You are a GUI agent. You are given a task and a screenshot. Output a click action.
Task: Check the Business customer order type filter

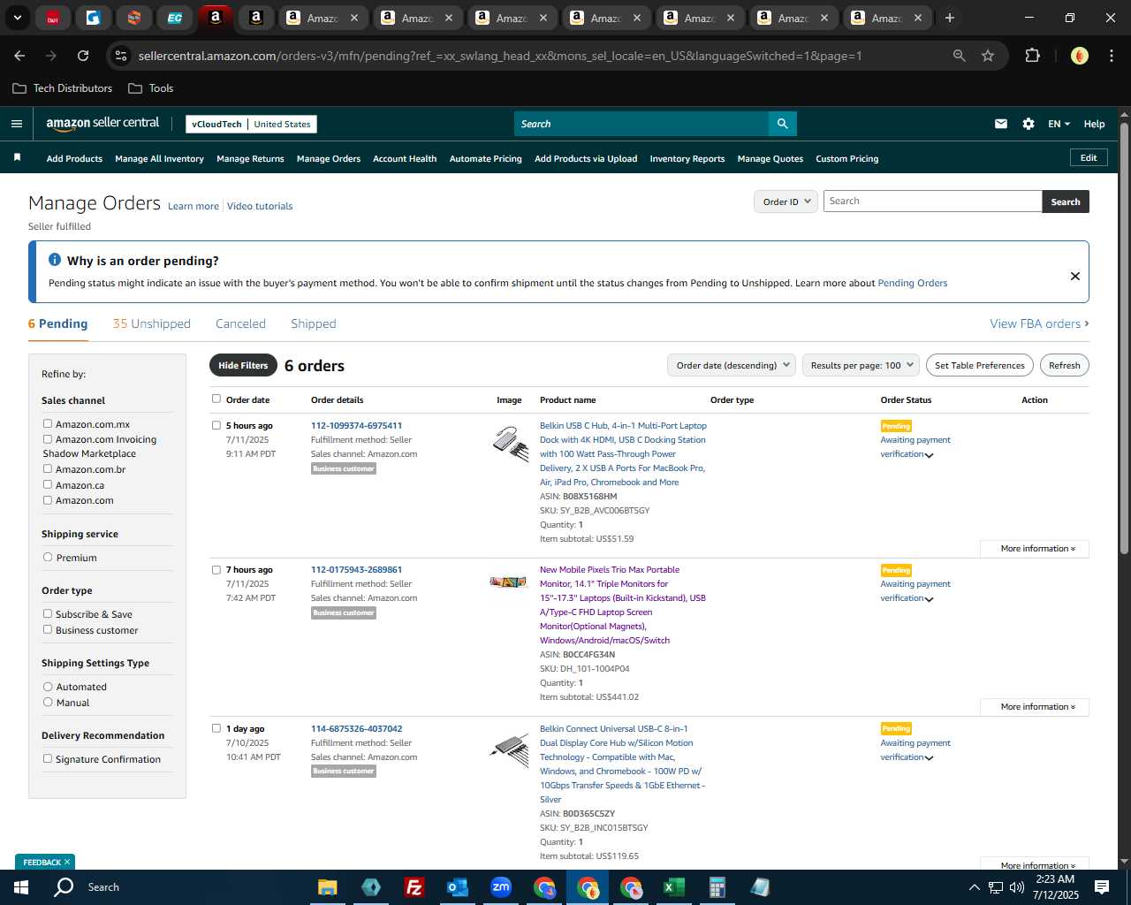click(48, 630)
